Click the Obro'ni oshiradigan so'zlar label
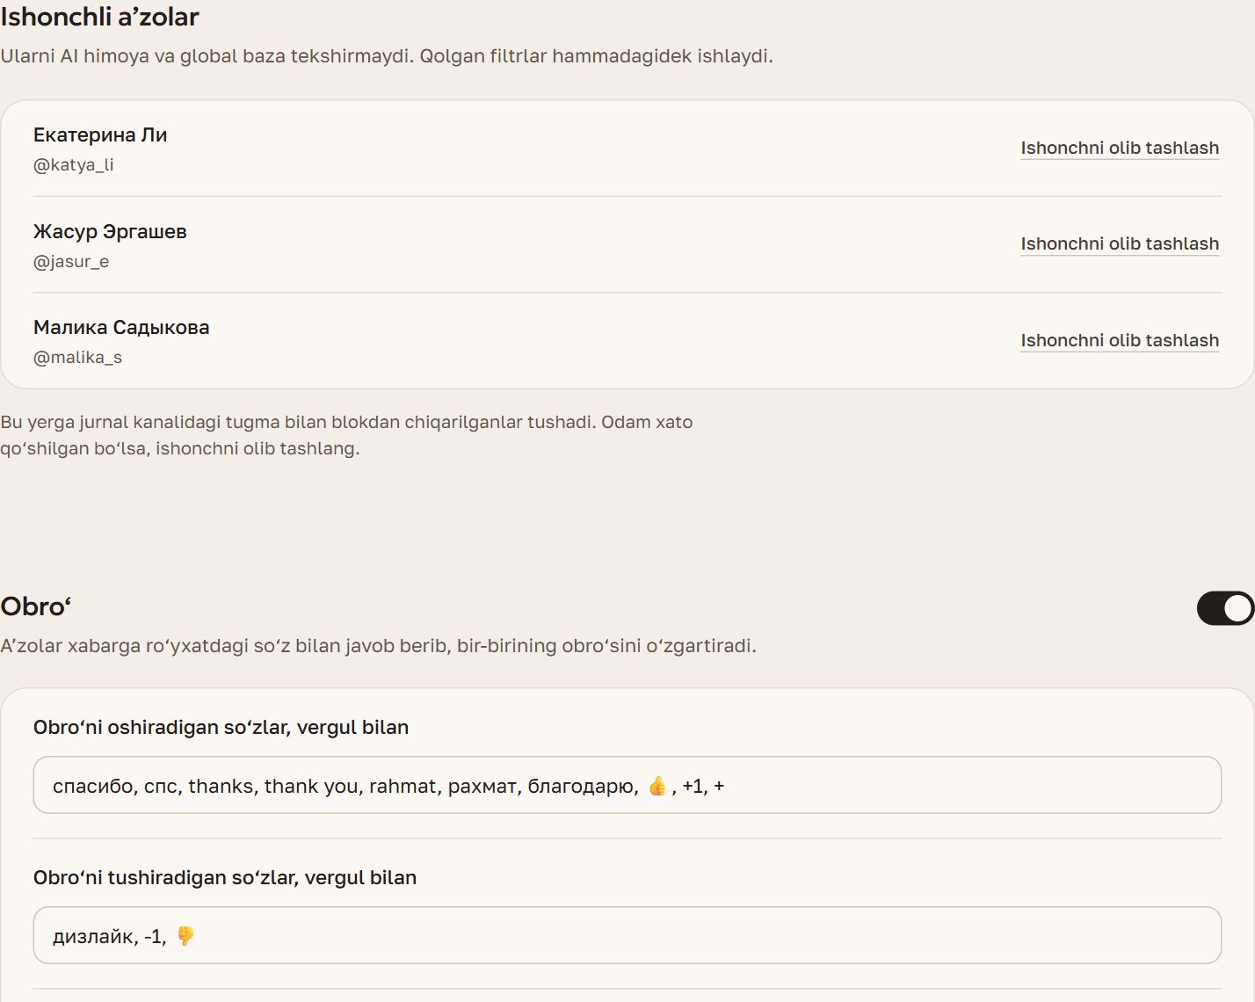Viewport: 1255px width, 1002px height. 221,727
